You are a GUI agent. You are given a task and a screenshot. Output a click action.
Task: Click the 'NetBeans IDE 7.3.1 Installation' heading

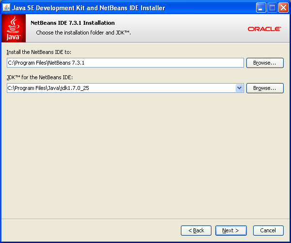point(73,23)
